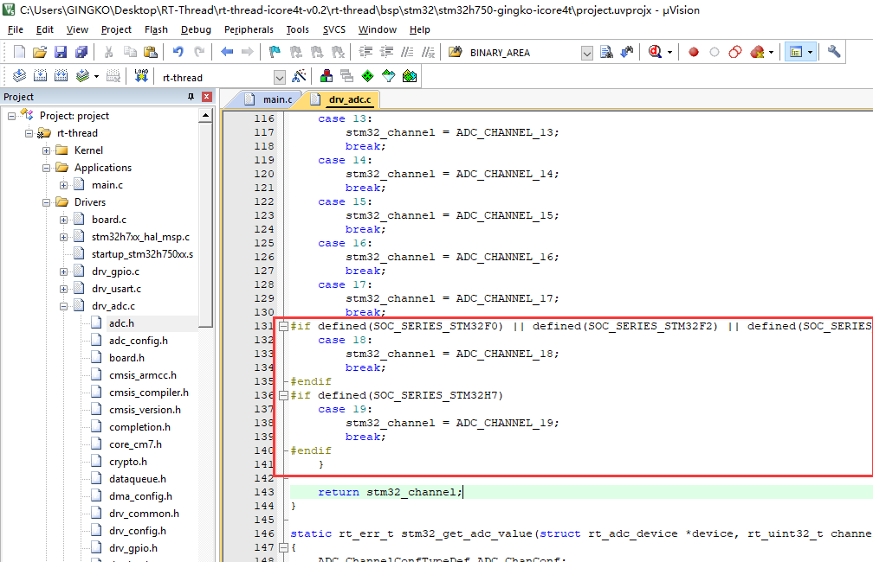Screen dimensions: 873x562
Task: Open the rt-thread target dropdown
Action: (279, 77)
